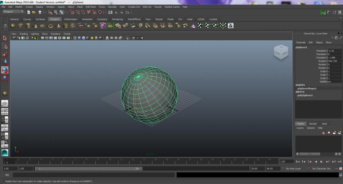Open the Shading menu in viewport panel
343x184 pixels.
[24, 34]
